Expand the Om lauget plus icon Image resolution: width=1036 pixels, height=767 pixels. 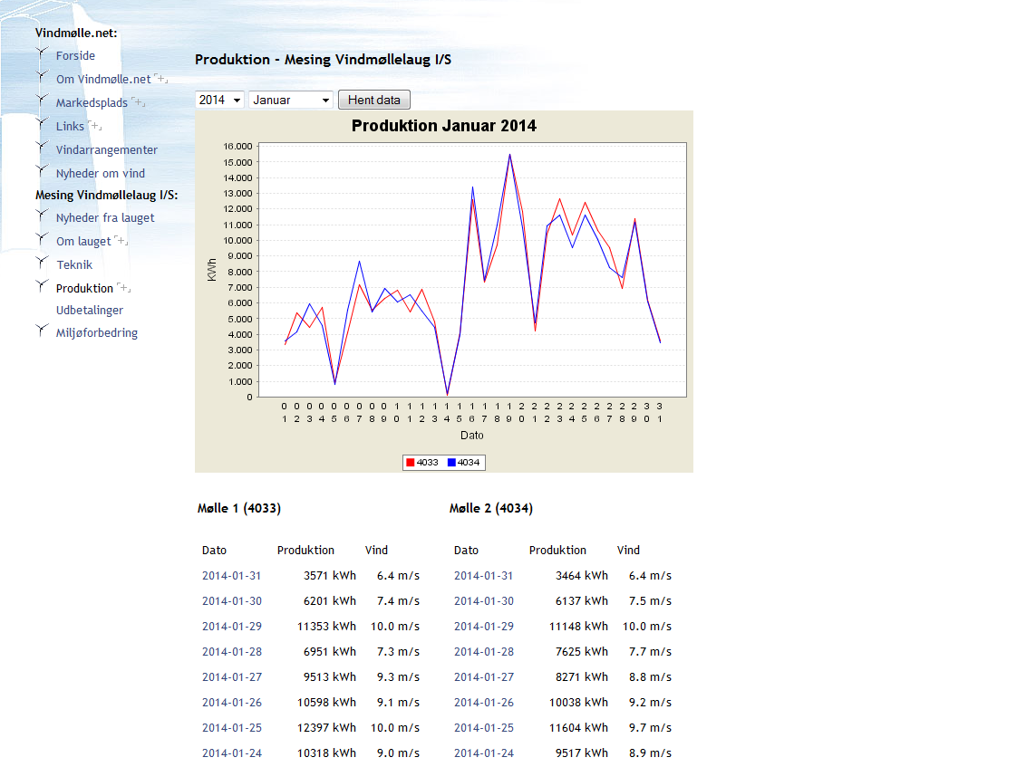[x=121, y=241]
